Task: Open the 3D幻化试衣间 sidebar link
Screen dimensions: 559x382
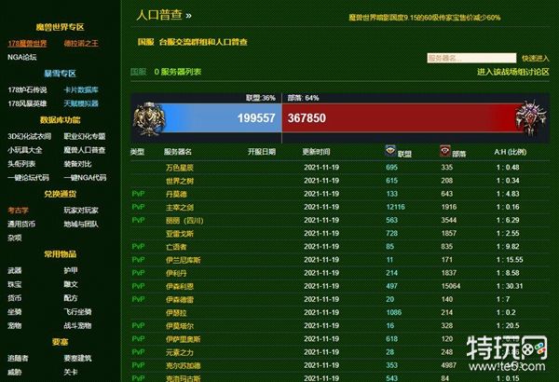Action: pyautogui.click(x=29, y=136)
